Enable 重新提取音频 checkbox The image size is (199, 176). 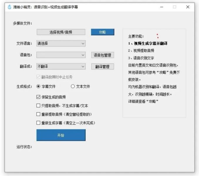click(38, 114)
